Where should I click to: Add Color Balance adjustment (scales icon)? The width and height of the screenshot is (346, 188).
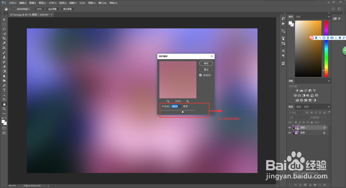tap(299, 95)
